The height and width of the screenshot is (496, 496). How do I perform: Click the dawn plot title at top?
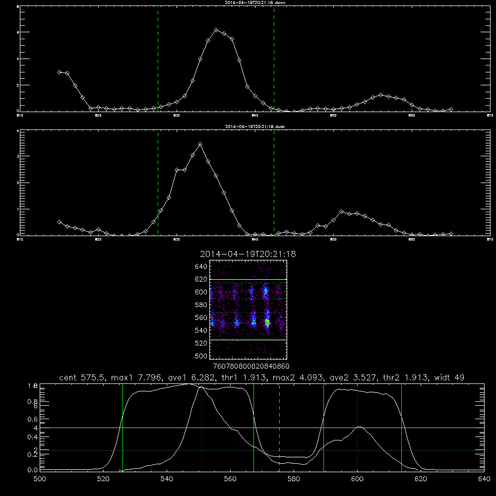(255, 2)
